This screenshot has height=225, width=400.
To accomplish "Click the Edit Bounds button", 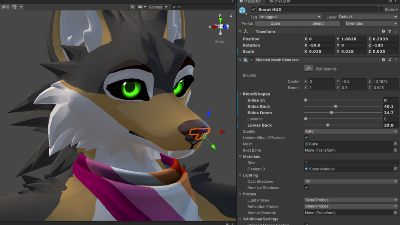I will pyautogui.click(x=308, y=68).
